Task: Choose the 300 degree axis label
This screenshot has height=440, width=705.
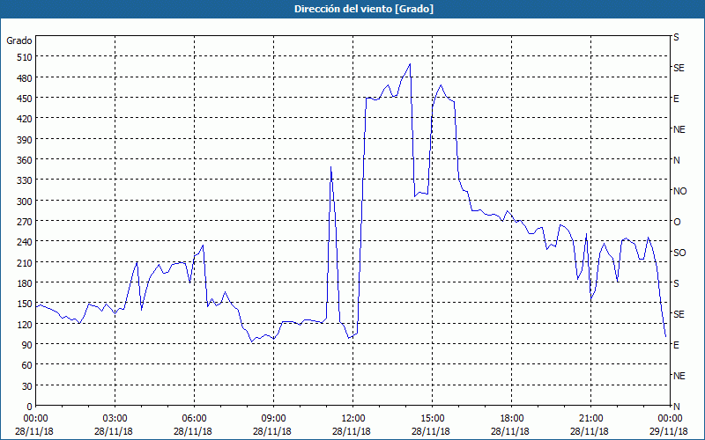Action: [25, 202]
